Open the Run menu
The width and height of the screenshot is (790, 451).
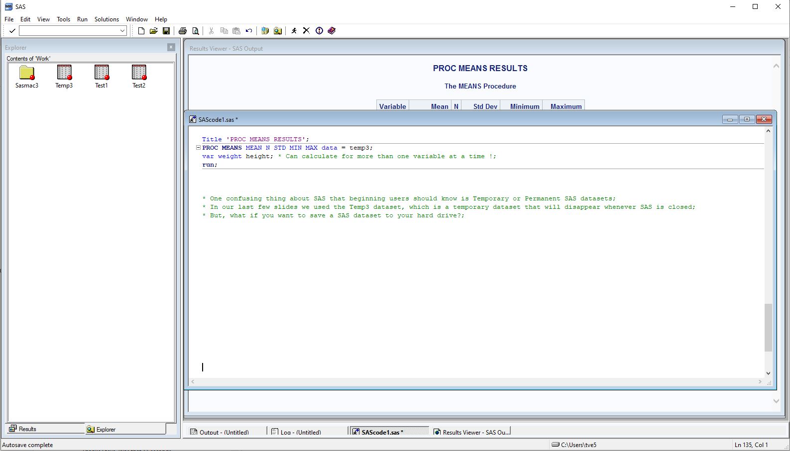point(82,19)
